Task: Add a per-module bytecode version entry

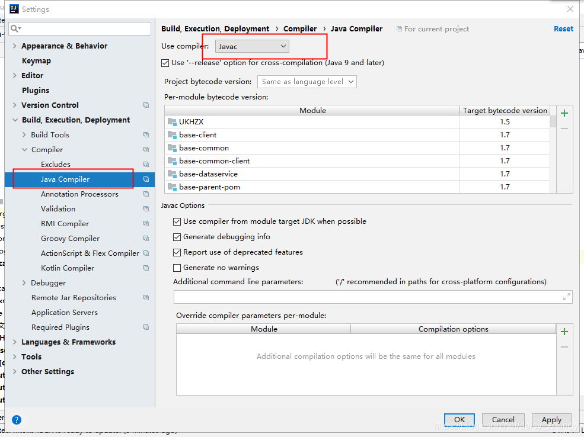Action: point(564,113)
